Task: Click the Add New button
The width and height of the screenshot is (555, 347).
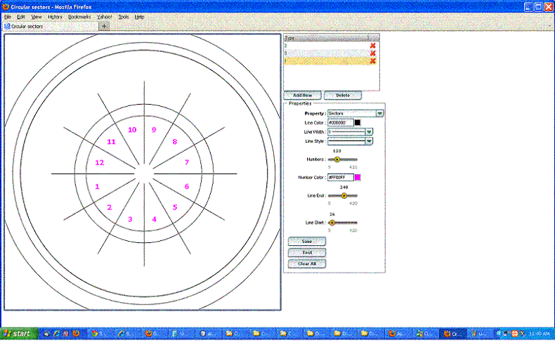Action: click(x=302, y=95)
